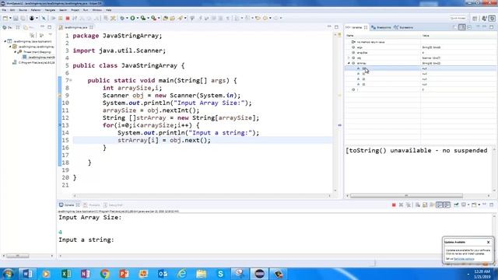This screenshot has width=498, height=280.
Task: Toggle console Word Wrap icon
Action: click(433, 205)
